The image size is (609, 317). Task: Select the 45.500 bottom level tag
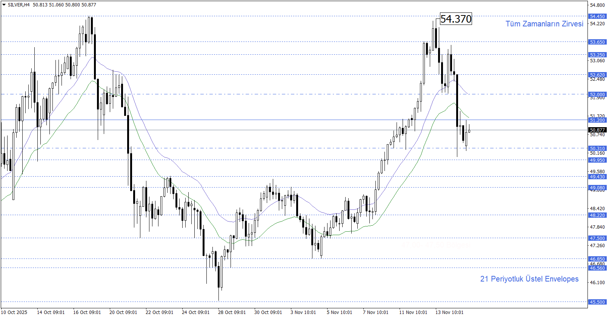pos(597,302)
